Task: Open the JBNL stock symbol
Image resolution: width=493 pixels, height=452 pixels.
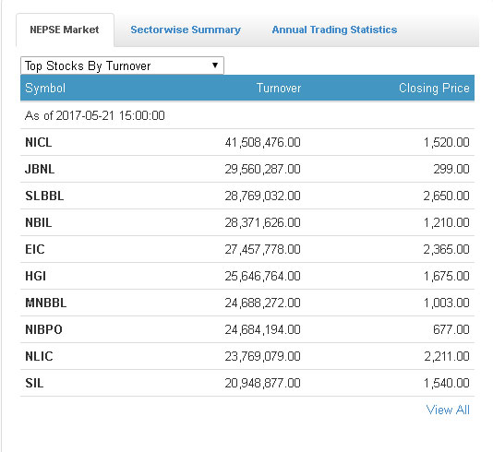Action: tap(40, 169)
